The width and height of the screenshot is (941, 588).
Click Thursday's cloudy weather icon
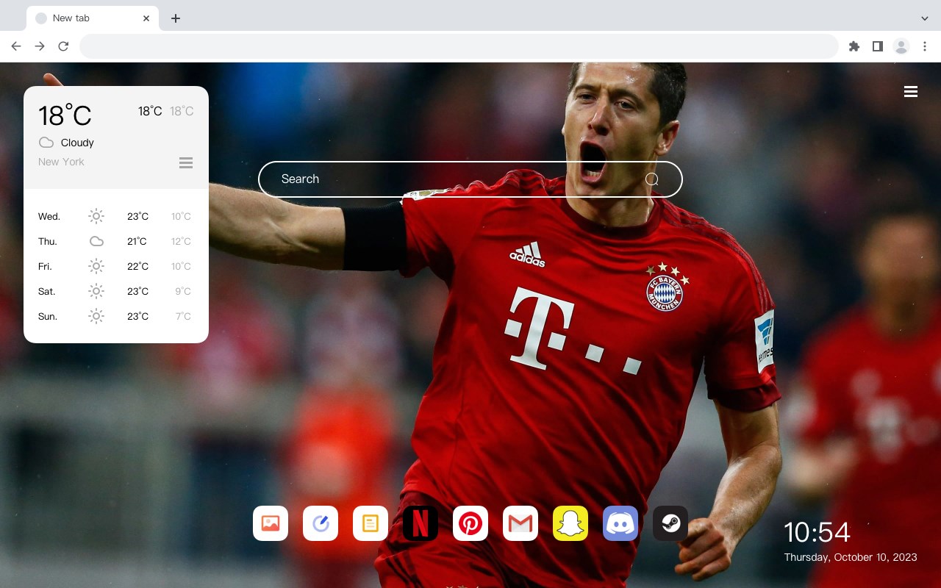[x=96, y=241]
